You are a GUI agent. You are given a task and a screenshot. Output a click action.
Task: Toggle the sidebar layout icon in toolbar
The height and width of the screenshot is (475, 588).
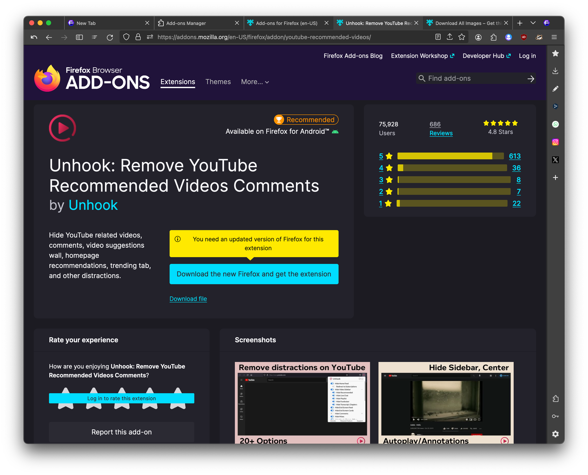pyautogui.click(x=79, y=37)
